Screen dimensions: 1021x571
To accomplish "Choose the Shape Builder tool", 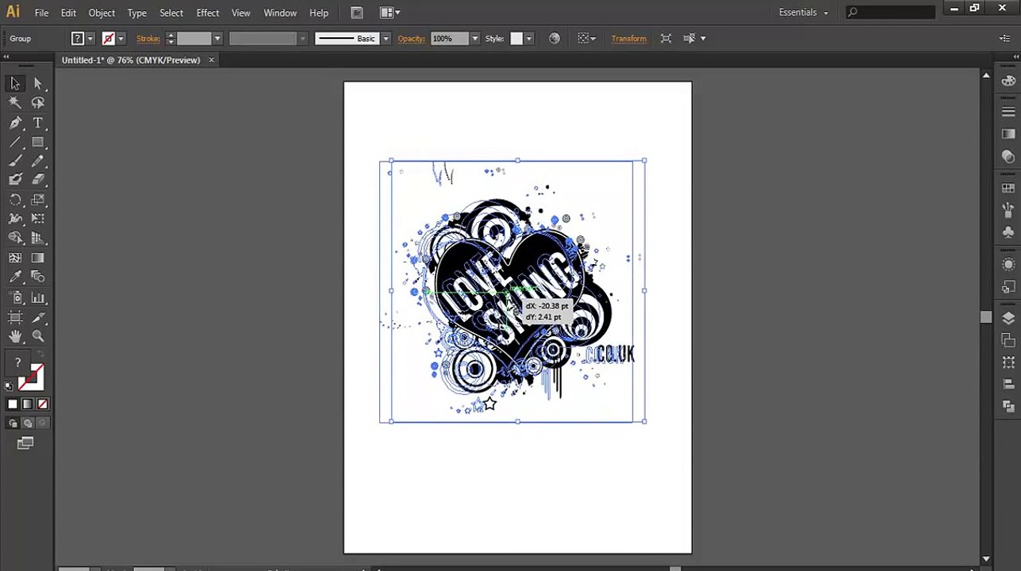I will pos(15,238).
